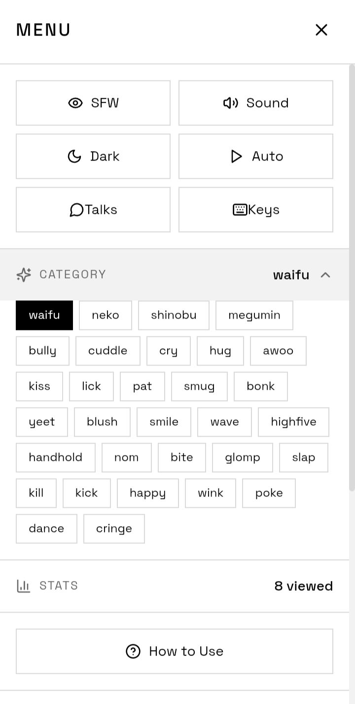Open the How to Use guide
The width and height of the screenshot is (355, 704).
coord(175,651)
